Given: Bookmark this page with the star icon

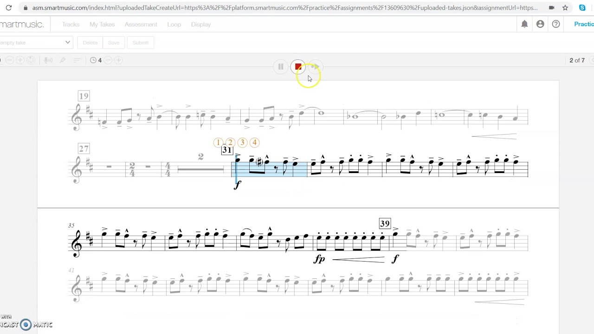Looking at the screenshot, I should [565, 8].
